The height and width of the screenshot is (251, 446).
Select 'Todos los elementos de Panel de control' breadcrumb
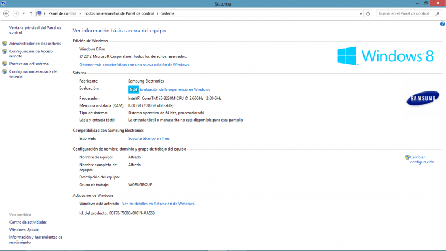119,13
